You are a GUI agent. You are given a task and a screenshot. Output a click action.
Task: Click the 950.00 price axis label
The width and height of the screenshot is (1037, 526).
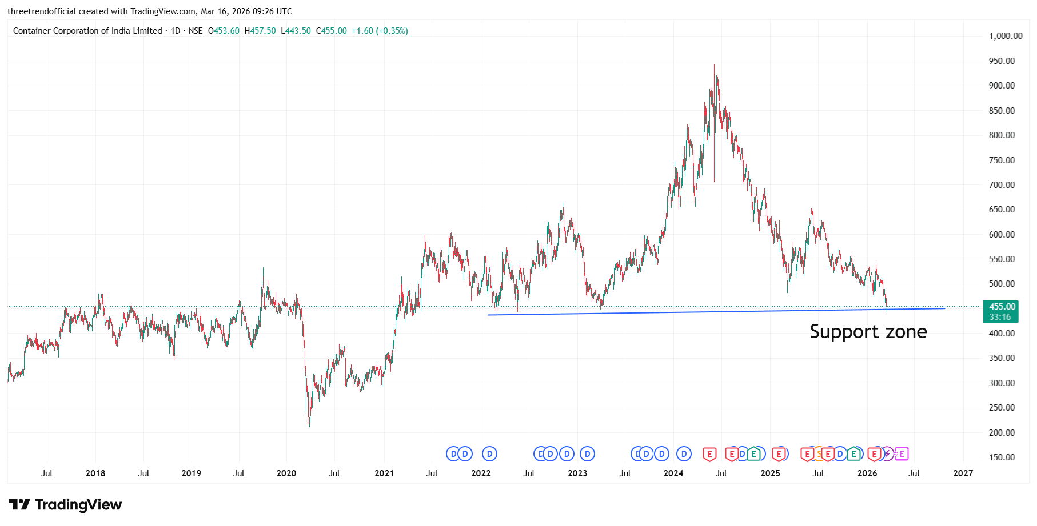[x=1002, y=61]
